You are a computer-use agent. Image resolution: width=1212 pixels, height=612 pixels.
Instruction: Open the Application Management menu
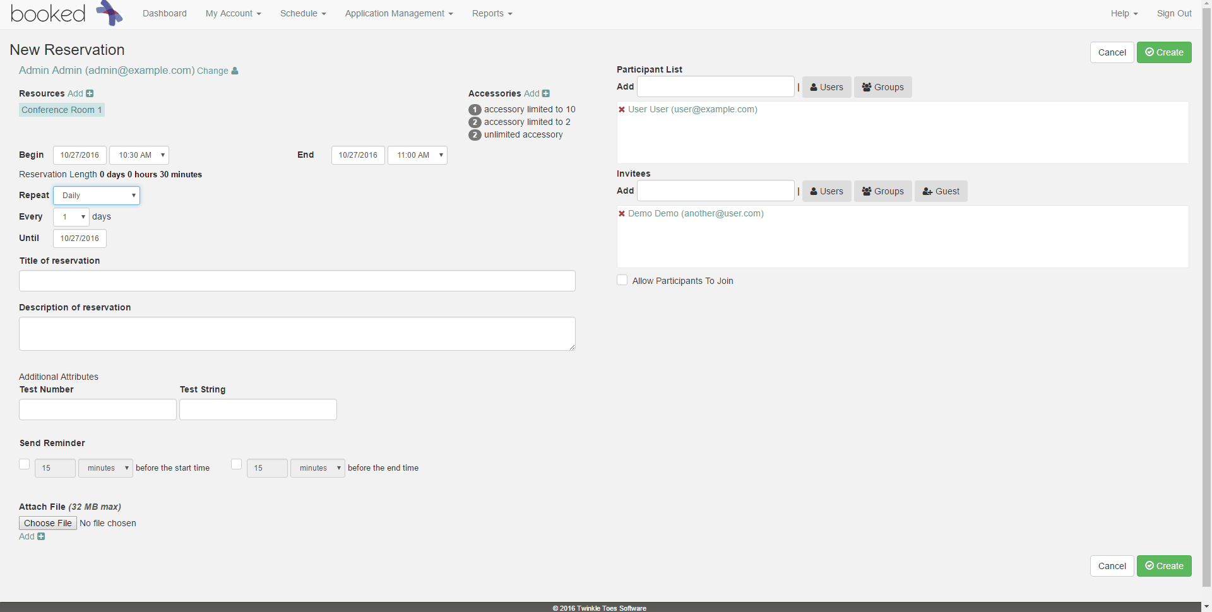(398, 13)
